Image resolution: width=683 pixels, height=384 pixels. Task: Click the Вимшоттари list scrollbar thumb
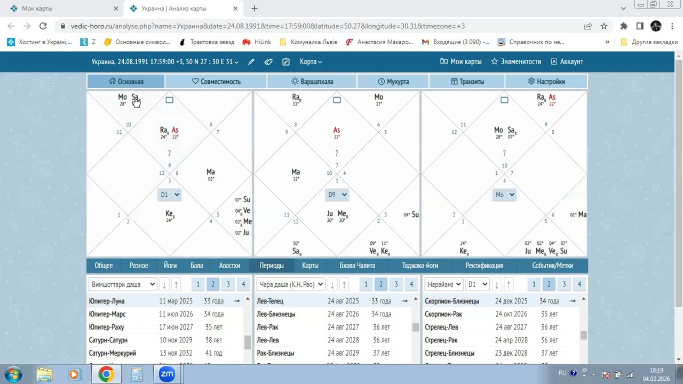248,342
